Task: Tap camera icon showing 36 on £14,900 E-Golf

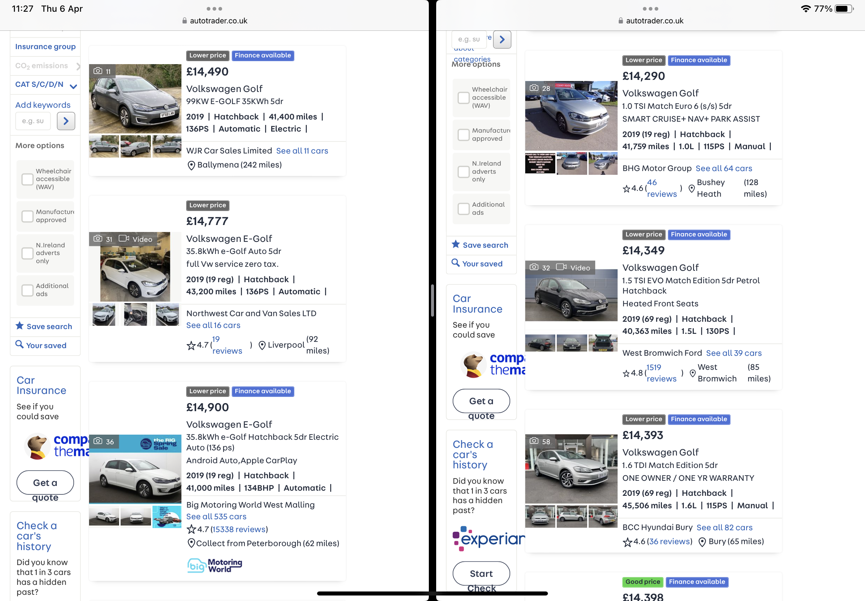Action: pos(98,441)
